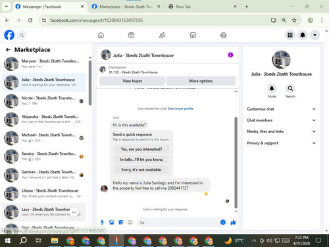This screenshot has width=329, height=247.
Task: Open the notifications bell in header
Action: click(303, 35)
